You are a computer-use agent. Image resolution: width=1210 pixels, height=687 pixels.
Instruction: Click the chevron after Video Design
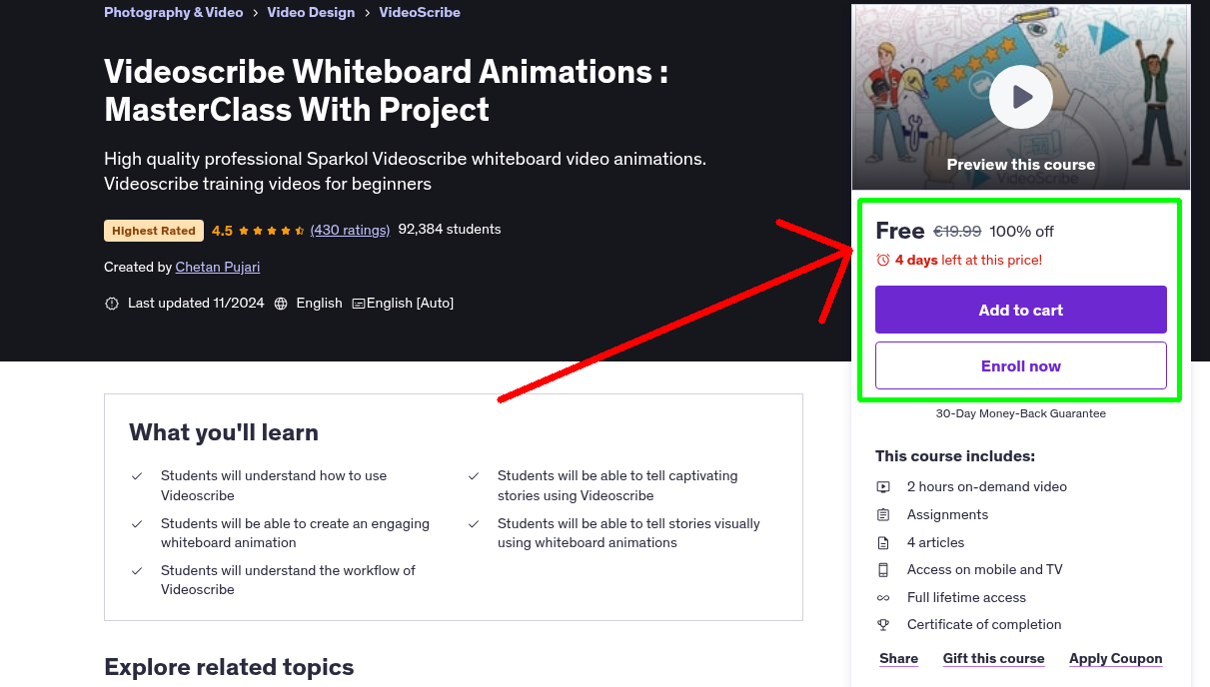point(368,13)
